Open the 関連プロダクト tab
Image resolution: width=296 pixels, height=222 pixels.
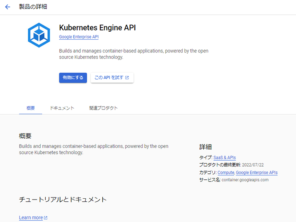[x=103, y=108]
